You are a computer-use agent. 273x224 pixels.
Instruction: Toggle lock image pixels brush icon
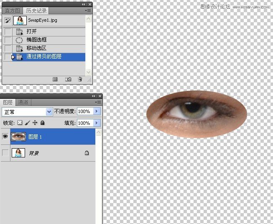pyautogui.click(x=27, y=123)
